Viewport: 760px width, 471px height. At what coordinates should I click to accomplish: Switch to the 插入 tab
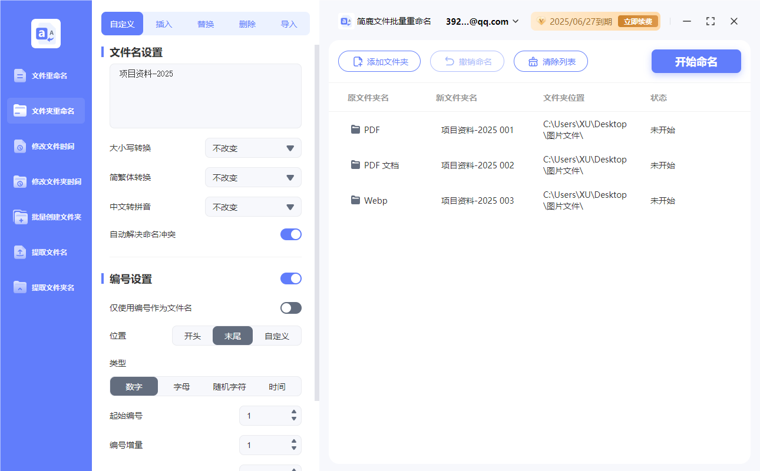coord(164,24)
